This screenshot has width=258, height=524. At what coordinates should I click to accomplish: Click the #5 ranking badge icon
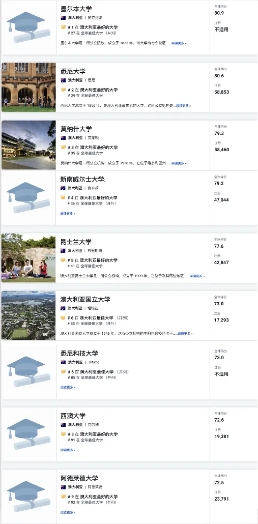click(x=63, y=260)
